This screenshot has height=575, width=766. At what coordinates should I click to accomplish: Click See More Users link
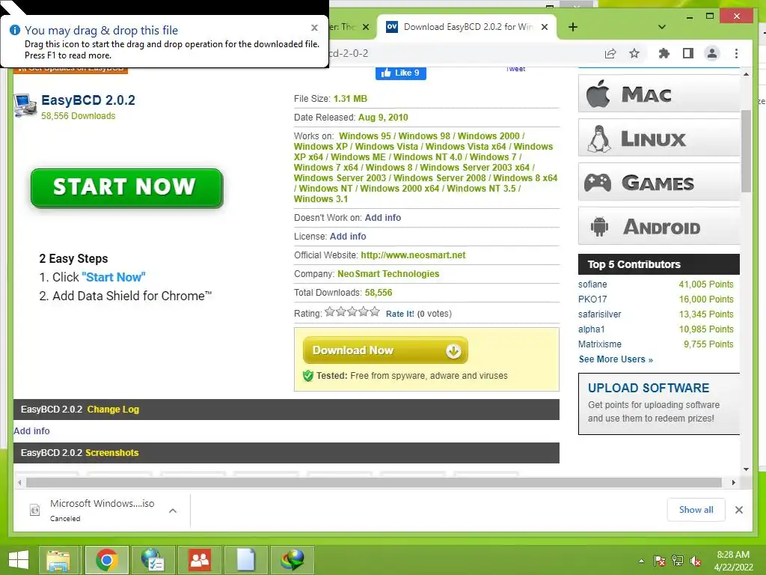pyautogui.click(x=616, y=359)
